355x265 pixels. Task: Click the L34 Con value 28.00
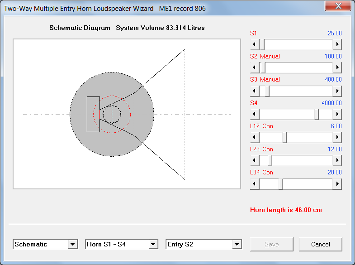[x=335, y=172]
